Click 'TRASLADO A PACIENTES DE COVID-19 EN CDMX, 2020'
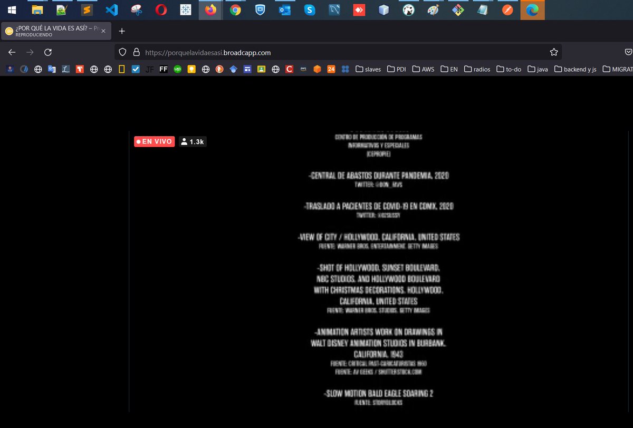Screen dimensions: 633x428 click(378, 206)
